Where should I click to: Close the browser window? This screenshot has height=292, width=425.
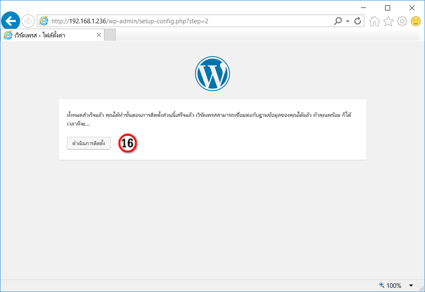(x=412, y=8)
